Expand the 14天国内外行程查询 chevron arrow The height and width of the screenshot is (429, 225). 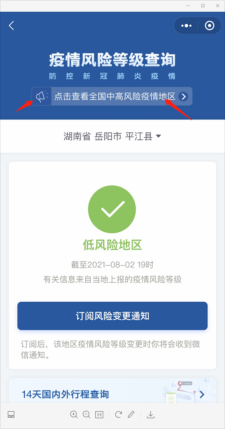(202, 395)
